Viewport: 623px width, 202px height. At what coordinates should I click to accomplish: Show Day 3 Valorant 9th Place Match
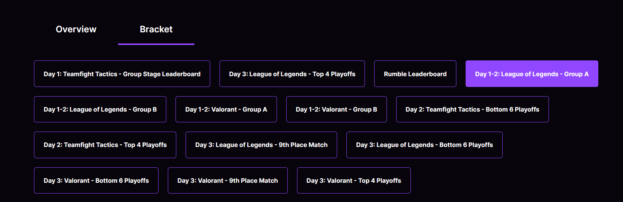coord(228,180)
